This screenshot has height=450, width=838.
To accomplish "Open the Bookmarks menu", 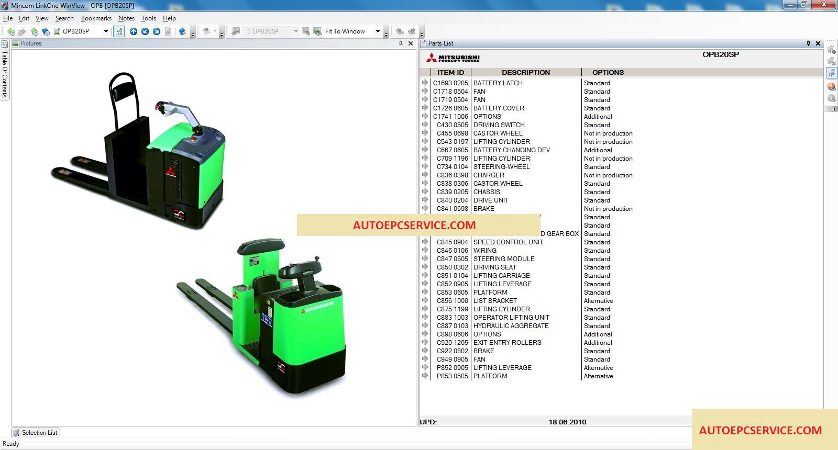I will pyautogui.click(x=96, y=18).
